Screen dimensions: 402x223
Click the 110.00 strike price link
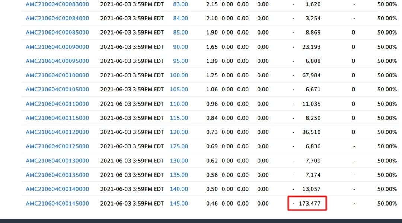pyautogui.click(x=179, y=104)
